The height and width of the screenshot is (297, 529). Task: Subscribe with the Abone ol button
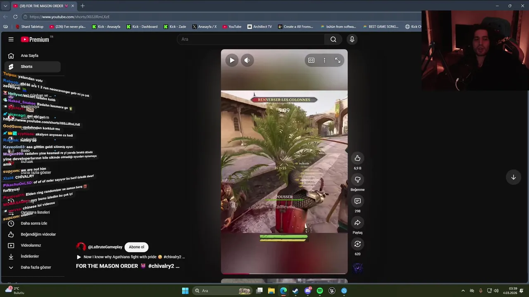(x=136, y=247)
